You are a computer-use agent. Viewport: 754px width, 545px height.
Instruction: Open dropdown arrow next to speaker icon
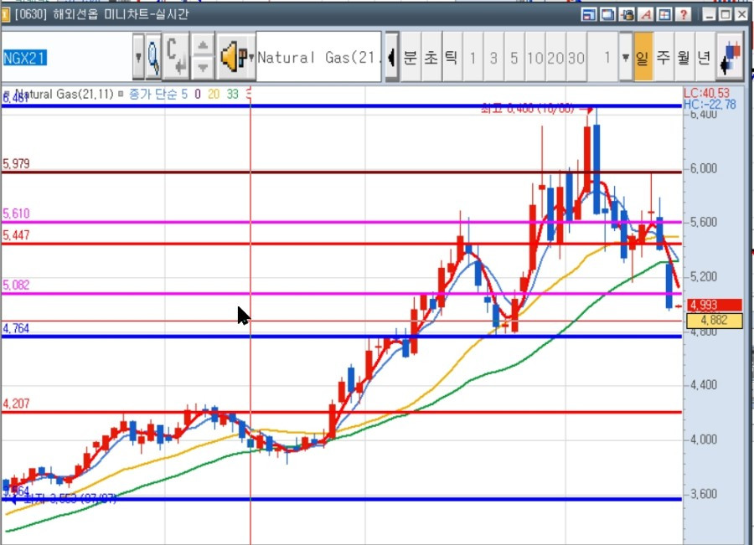click(x=251, y=57)
